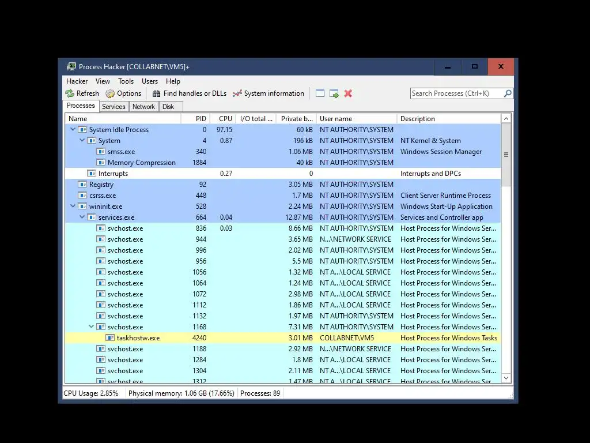Select the taskhostw.exe row name
Image resolution: width=590 pixels, height=443 pixels.
[138, 338]
